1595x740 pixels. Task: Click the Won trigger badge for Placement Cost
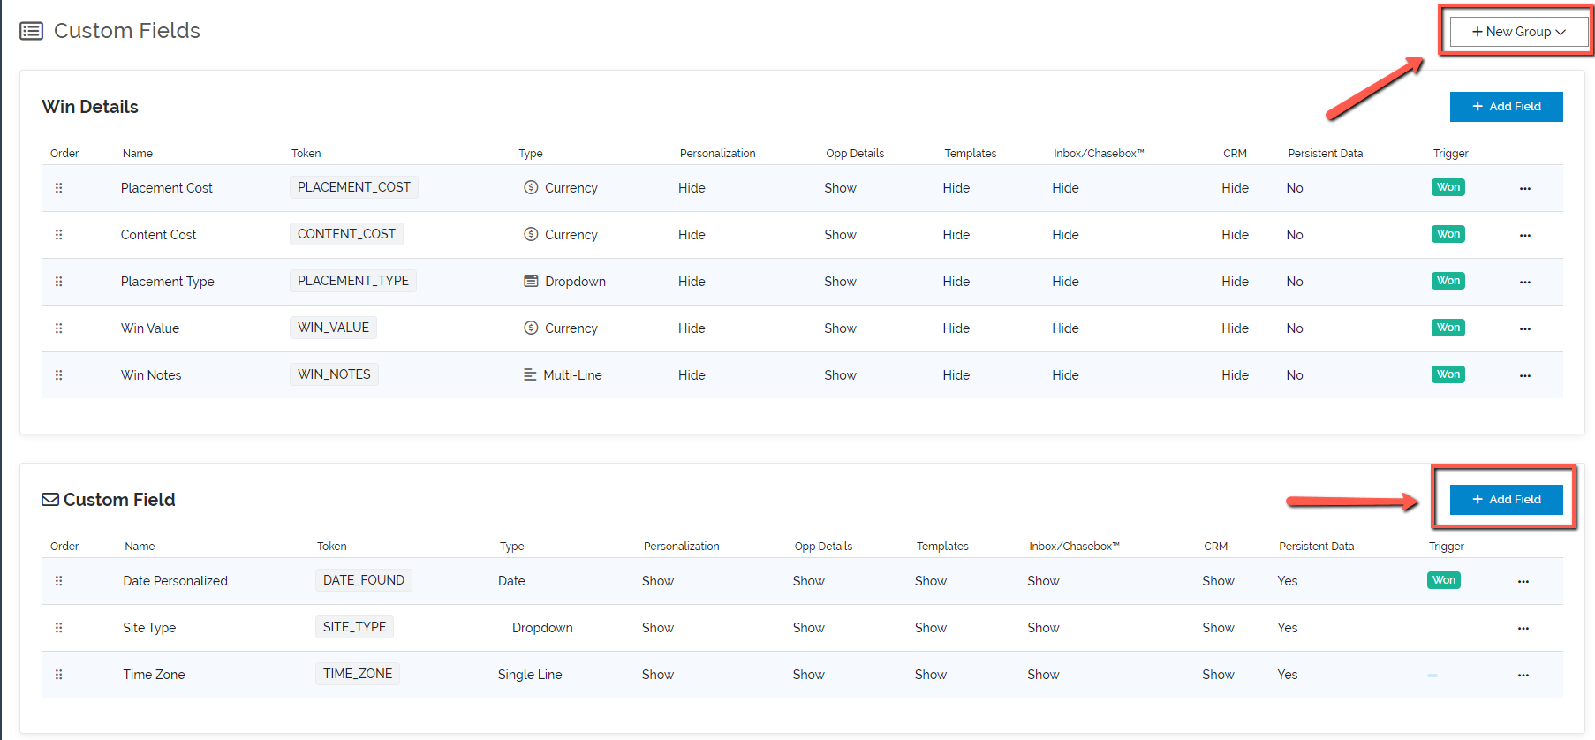1448,187
